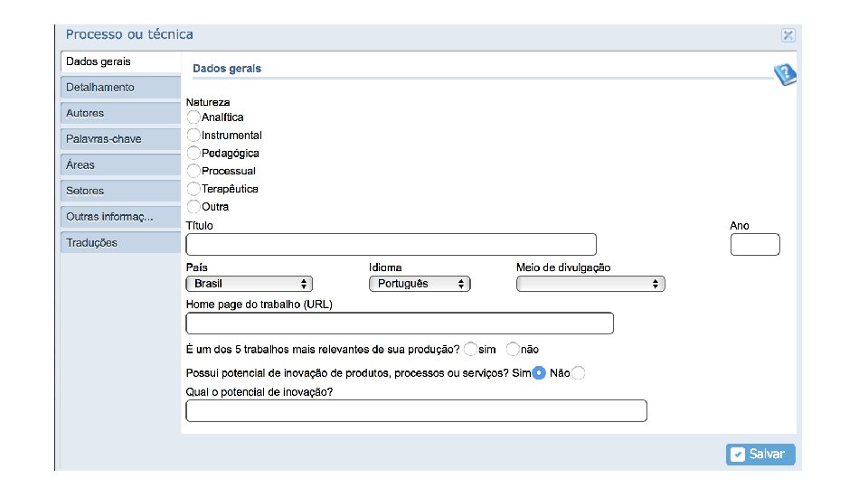Viewport: 868px width, 488px height.
Task: Choose Pedagógica as natureza
Action: click(x=193, y=153)
